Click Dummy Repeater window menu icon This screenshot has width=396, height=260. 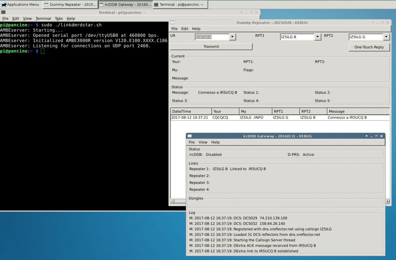(x=173, y=22)
